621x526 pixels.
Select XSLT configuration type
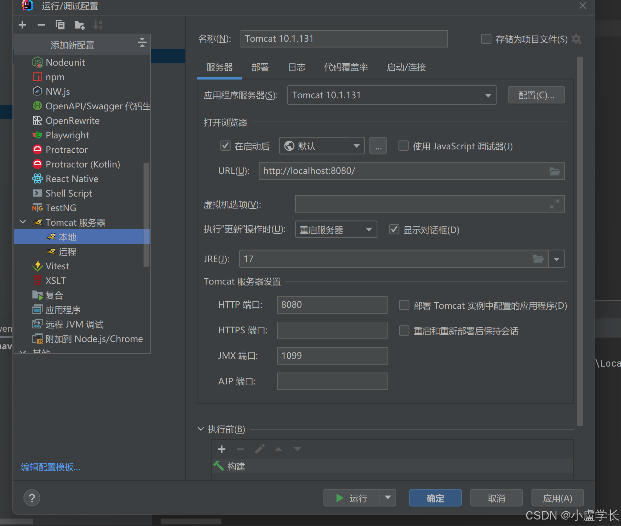tap(82, 280)
